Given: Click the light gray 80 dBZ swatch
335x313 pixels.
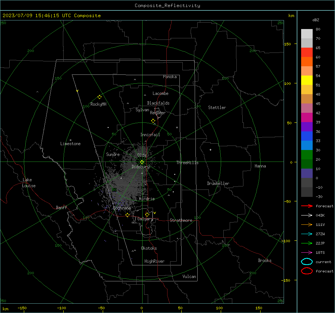Looking at the screenshot, I should 307,33.
